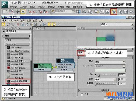The image size is (136, 101).
Task: Click the Assign Material to Selection icon
Action: 13,24
